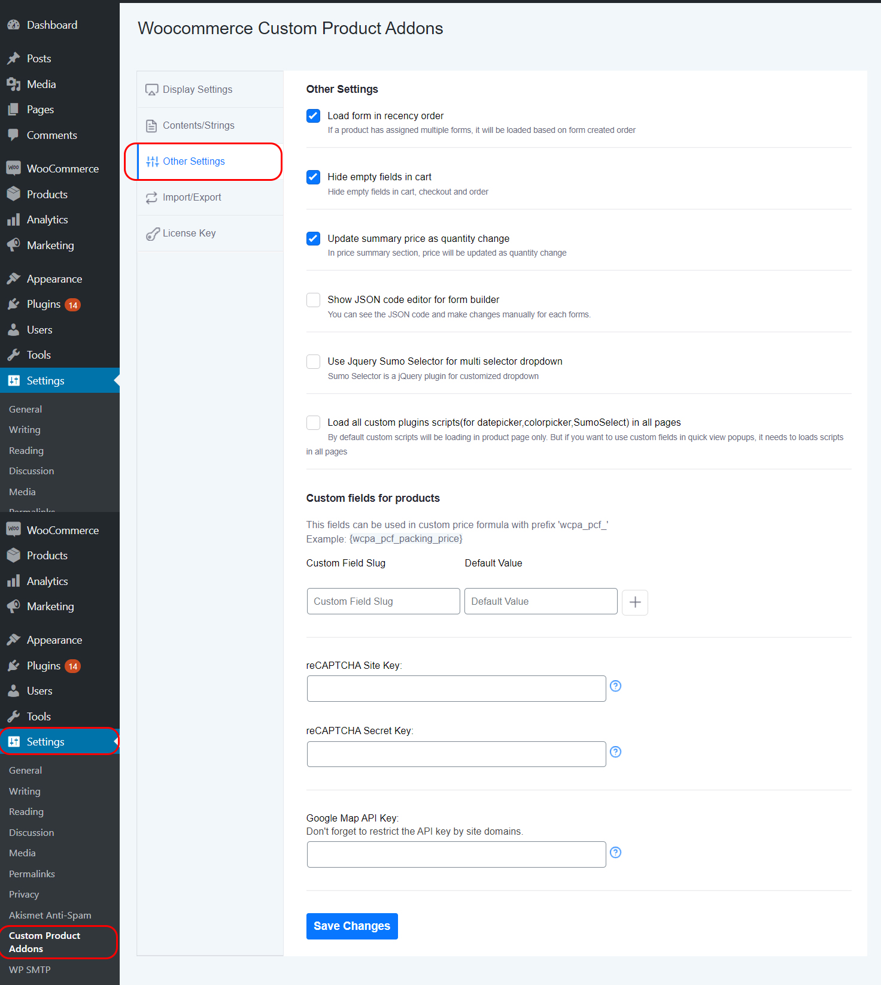
Task: Open the lower Media settings link
Action: 22,853
